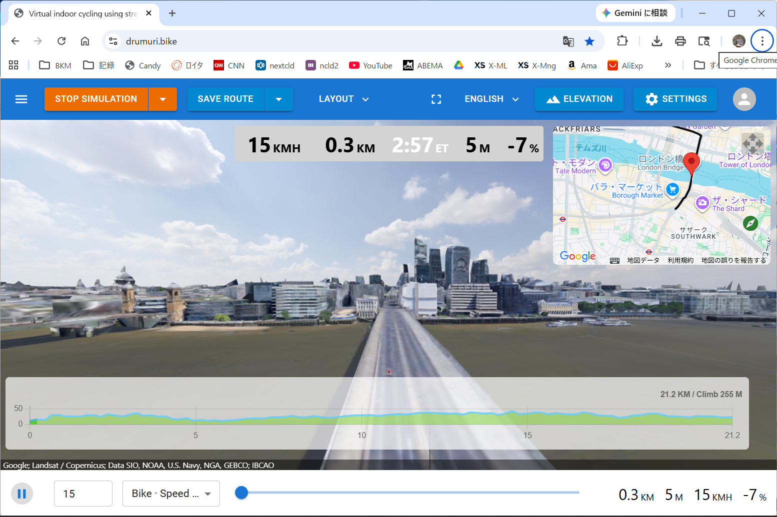The height and width of the screenshot is (517, 777).
Task: Click the route progress slider handle
Action: tap(241, 493)
